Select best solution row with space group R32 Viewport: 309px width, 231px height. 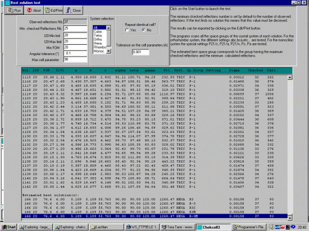[x=154, y=207]
